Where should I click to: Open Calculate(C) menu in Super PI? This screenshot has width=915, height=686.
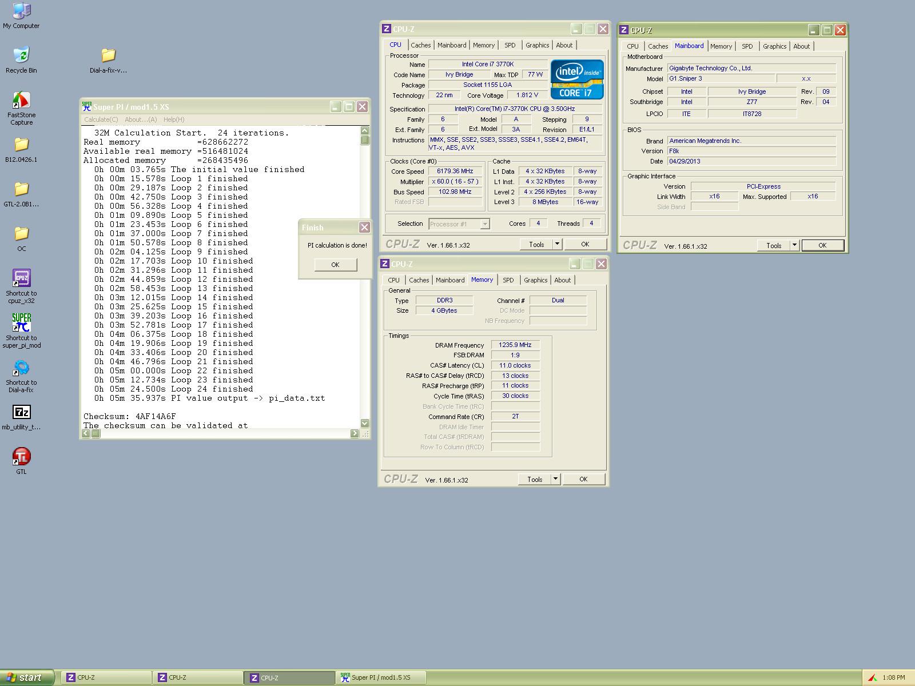[x=101, y=119]
